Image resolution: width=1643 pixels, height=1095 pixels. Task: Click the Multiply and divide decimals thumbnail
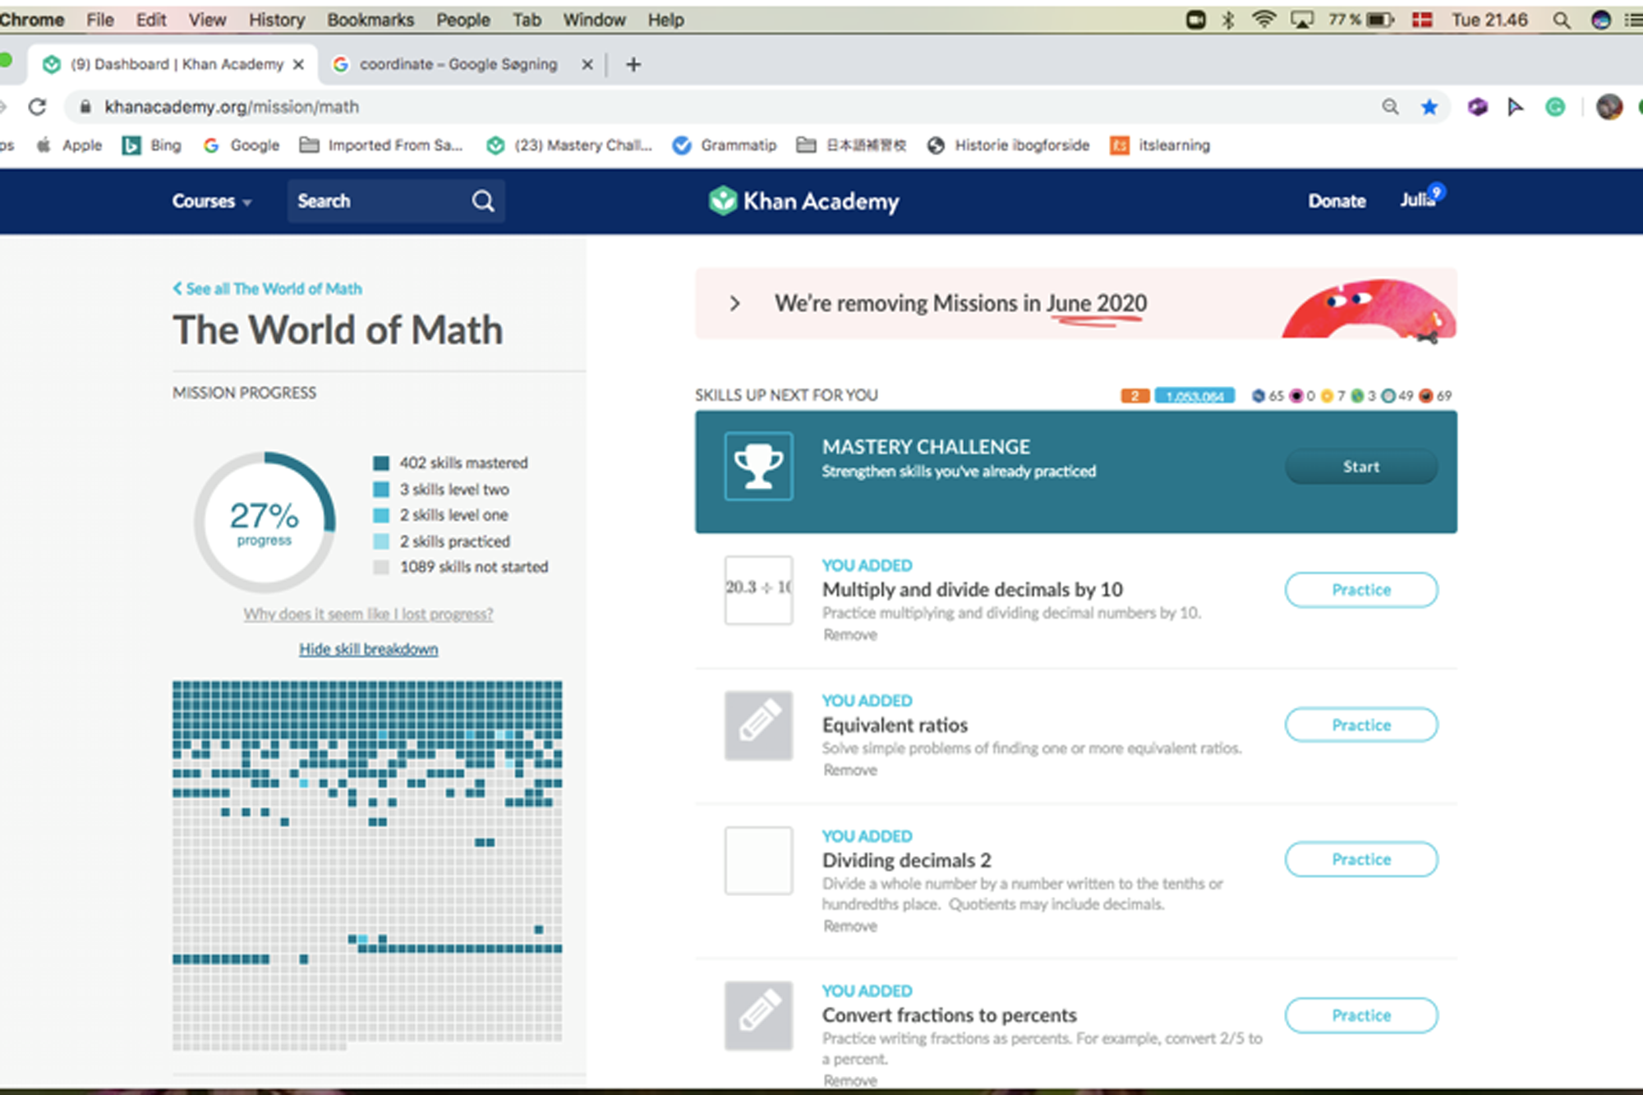tap(758, 590)
